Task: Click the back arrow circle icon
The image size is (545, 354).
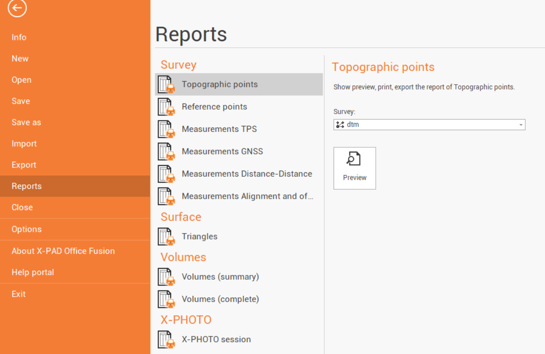Action: click(17, 8)
